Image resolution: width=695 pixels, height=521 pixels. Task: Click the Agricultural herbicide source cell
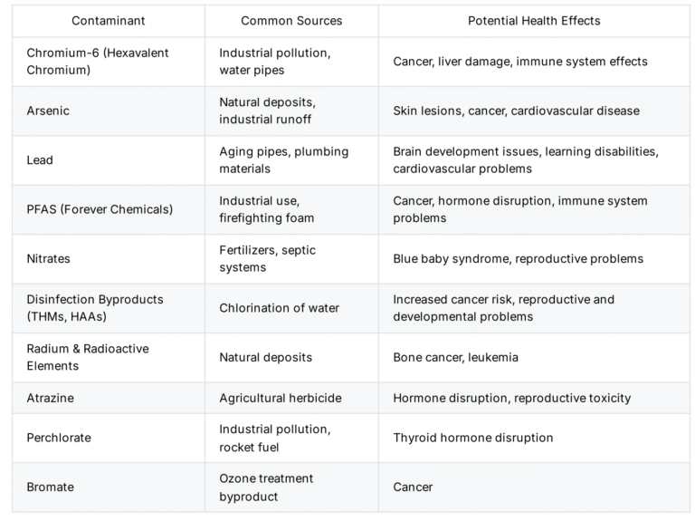(x=291, y=398)
